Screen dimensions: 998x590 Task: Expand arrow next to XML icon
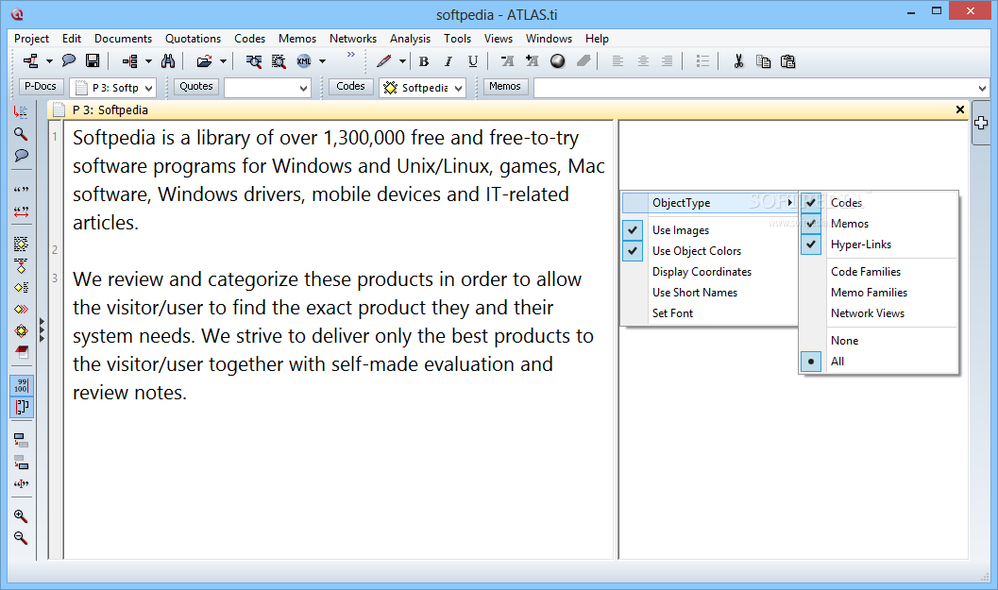[322, 61]
